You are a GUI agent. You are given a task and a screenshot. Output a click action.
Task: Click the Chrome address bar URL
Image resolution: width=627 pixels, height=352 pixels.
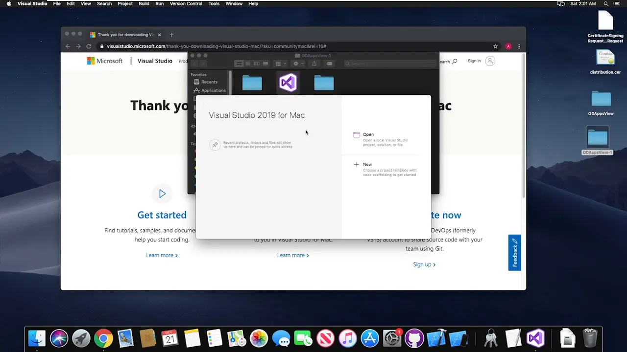tap(217, 46)
